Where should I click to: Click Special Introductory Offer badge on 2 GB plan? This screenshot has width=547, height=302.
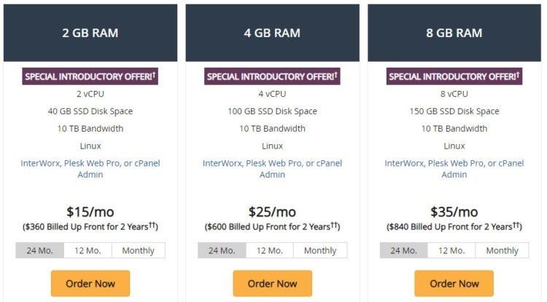[x=90, y=76]
